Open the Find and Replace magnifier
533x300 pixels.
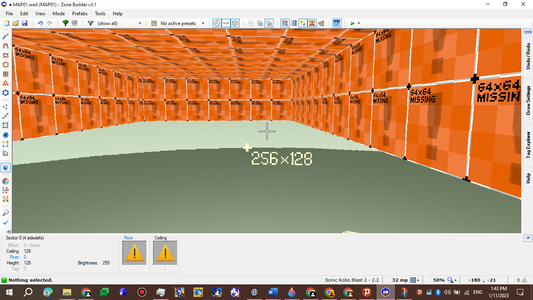(5, 213)
